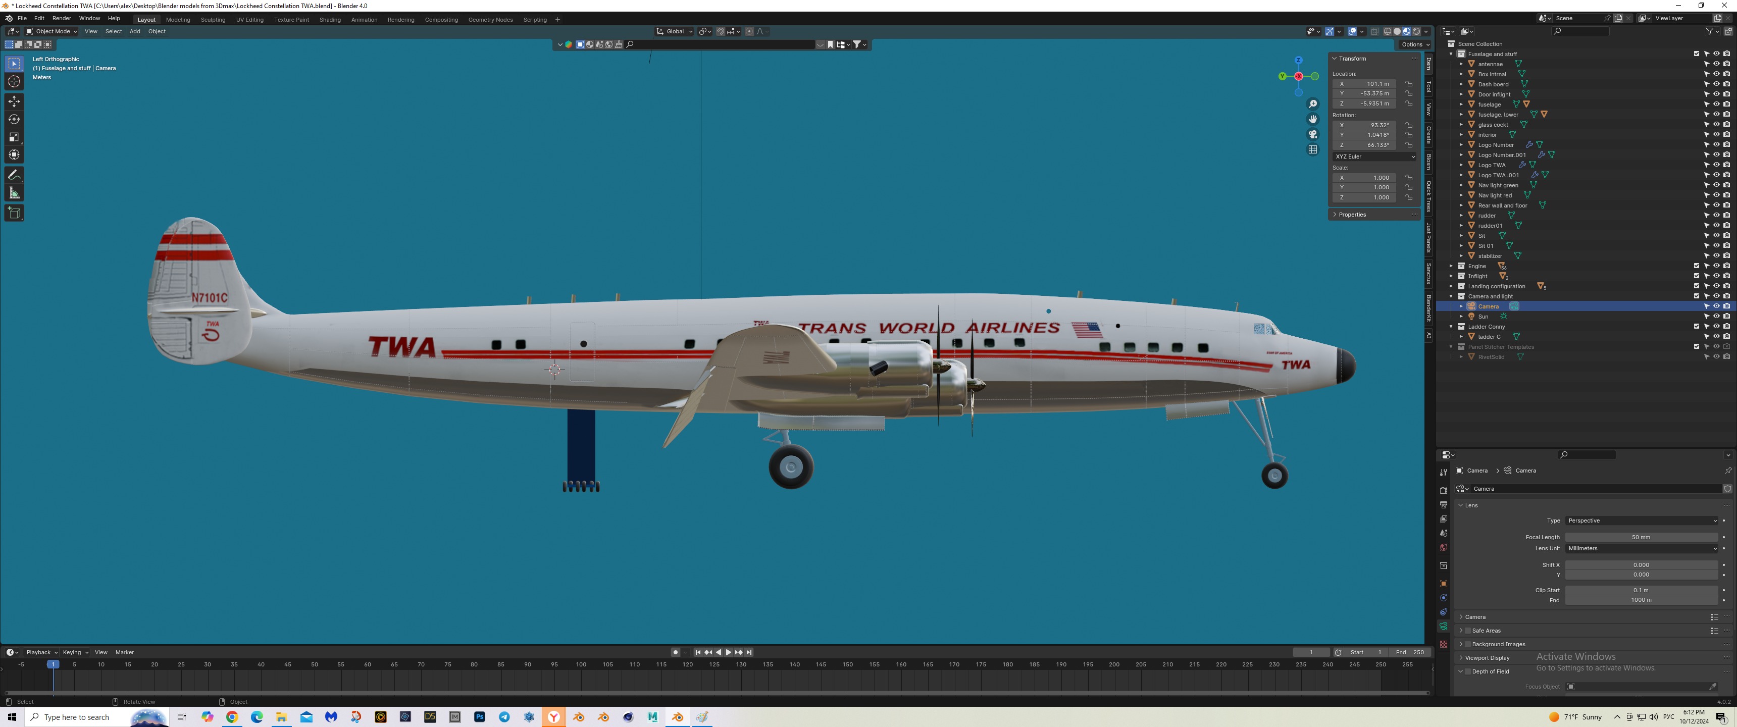Viewport: 1737px width, 727px height.
Task: Toggle X-ray mode in viewport header
Action: (x=1374, y=31)
